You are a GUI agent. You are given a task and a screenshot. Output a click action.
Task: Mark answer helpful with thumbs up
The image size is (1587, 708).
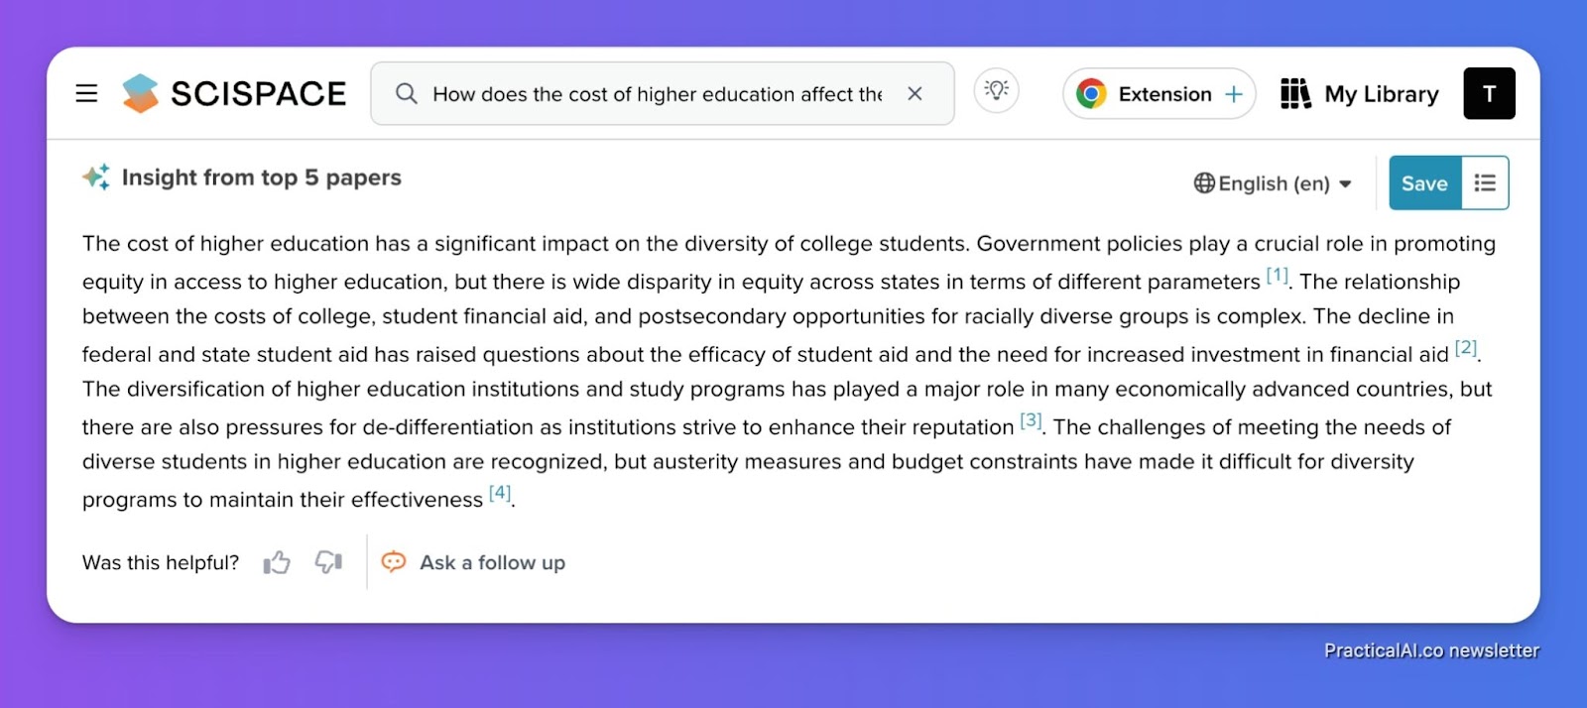click(277, 562)
